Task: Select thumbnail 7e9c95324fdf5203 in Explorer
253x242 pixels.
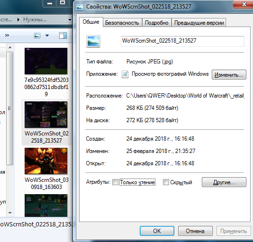Action: (46, 61)
